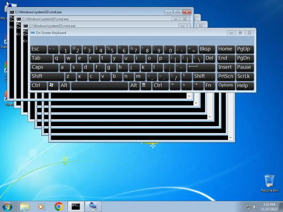Click scroll down arrow of backmost cmd window
Screen dimensions: 283x212
pos(230,137)
